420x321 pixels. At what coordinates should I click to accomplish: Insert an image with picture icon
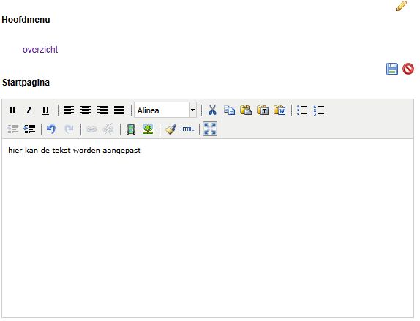pyautogui.click(x=148, y=129)
